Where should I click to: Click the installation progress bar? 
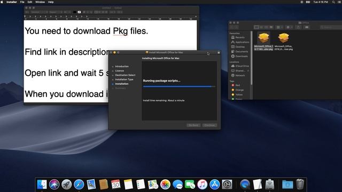179,86
